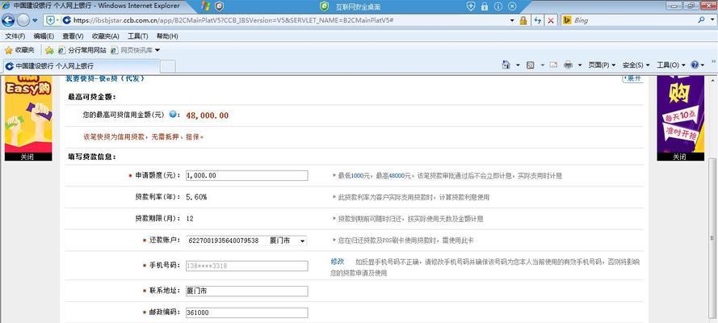The height and width of the screenshot is (323, 718).
Task: Click the grey shield badge in title bar
Action: [220, 6]
